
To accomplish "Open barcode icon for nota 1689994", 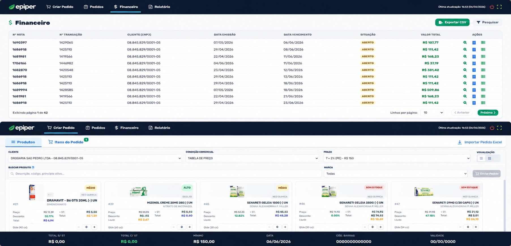I will tap(483, 90).
